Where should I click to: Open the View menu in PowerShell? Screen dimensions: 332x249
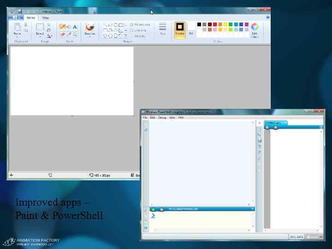click(172, 117)
